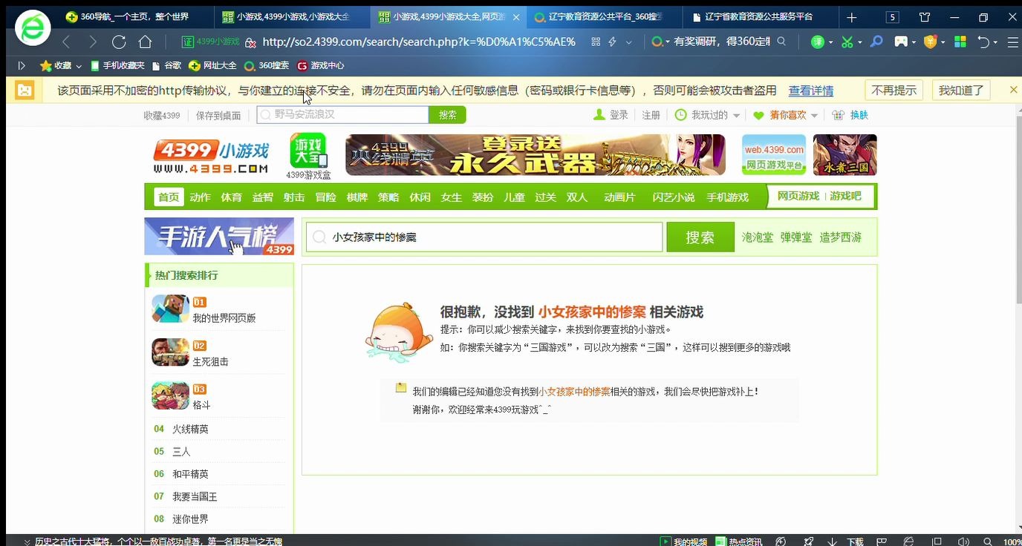The height and width of the screenshot is (546, 1022).
Task: Go to browser home page icon
Action: 146,42
